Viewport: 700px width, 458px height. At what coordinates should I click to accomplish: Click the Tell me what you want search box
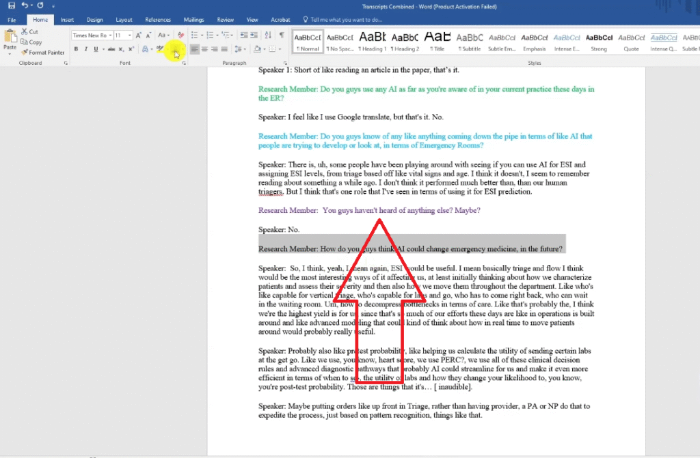click(x=355, y=20)
